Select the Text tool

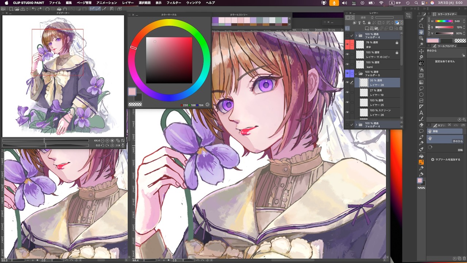421,113
